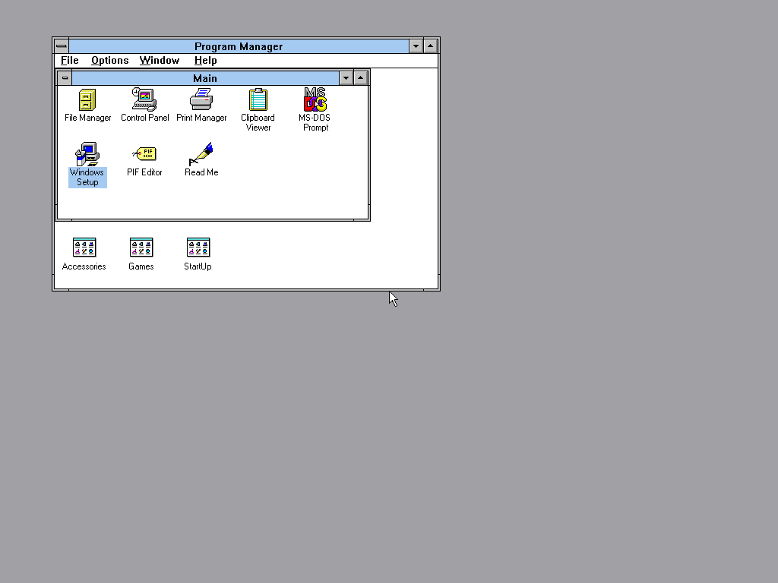Open the Options menu

[109, 60]
